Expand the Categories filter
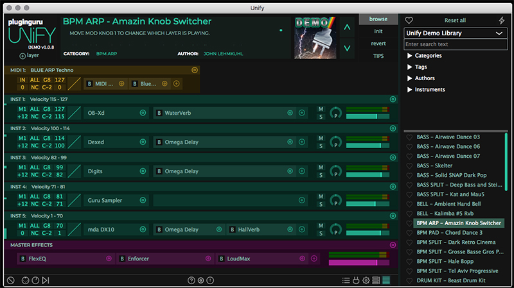 [409, 56]
